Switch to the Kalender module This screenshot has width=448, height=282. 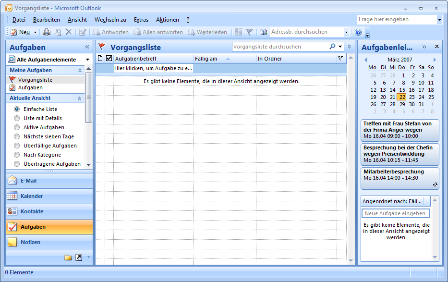click(x=32, y=196)
